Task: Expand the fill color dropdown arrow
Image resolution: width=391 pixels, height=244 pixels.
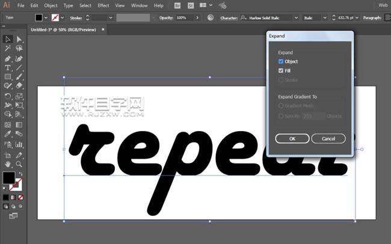Action: pyautogui.click(x=46, y=17)
